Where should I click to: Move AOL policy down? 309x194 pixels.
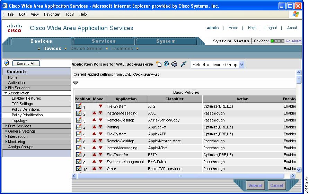point(100,113)
